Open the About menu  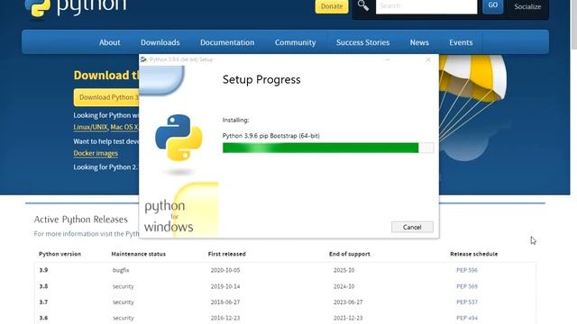109,42
